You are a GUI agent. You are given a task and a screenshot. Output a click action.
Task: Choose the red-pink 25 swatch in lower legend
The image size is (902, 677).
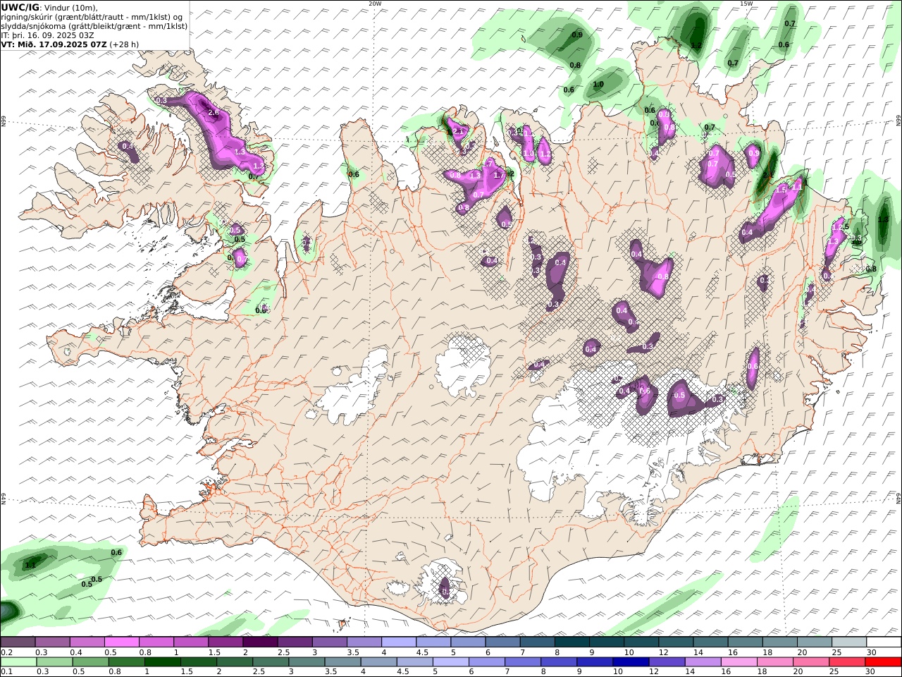coord(847,662)
